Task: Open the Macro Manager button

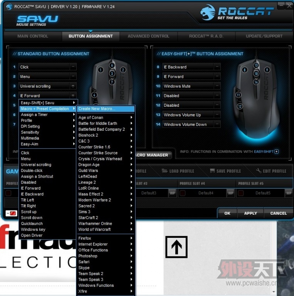Action: (153, 155)
